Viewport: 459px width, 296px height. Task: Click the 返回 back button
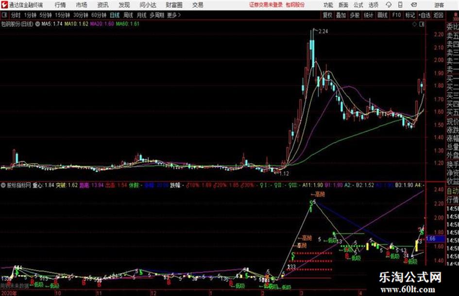click(x=438, y=15)
